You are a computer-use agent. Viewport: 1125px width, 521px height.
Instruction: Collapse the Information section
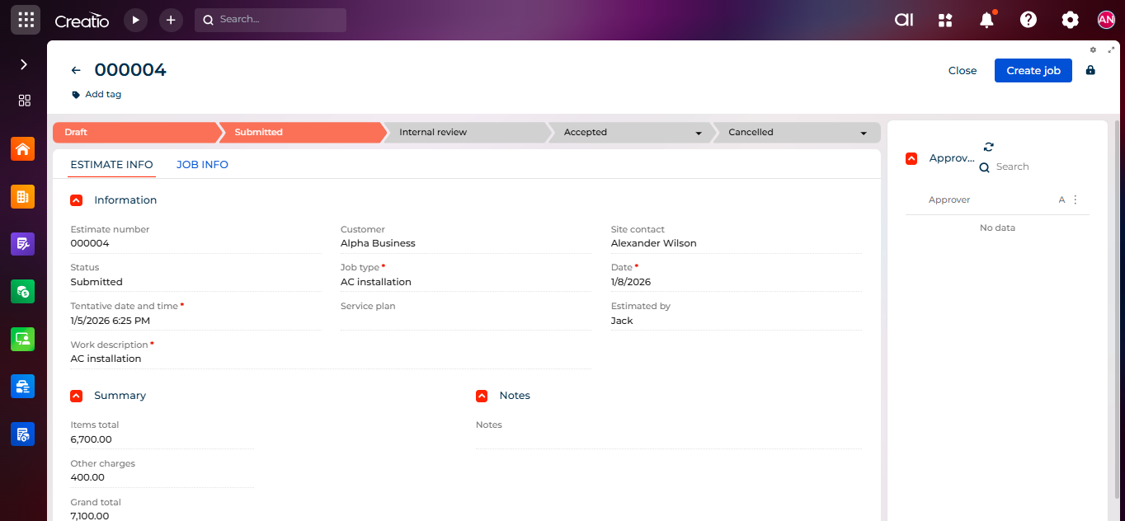click(x=76, y=200)
